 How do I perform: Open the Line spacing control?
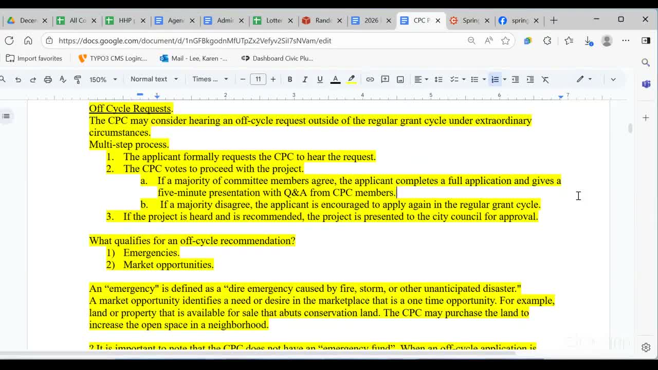pyautogui.click(x=438, y=79)
